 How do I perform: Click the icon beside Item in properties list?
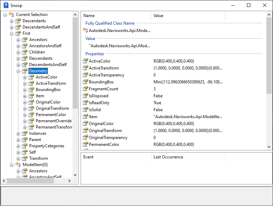tap(85, 117)
